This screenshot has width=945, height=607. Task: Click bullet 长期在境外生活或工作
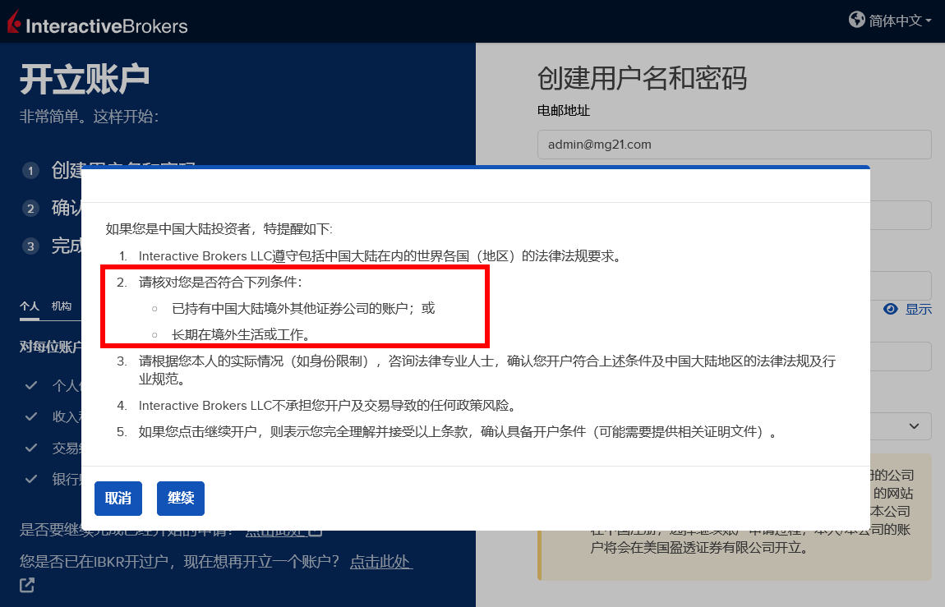tap(242, 335)
